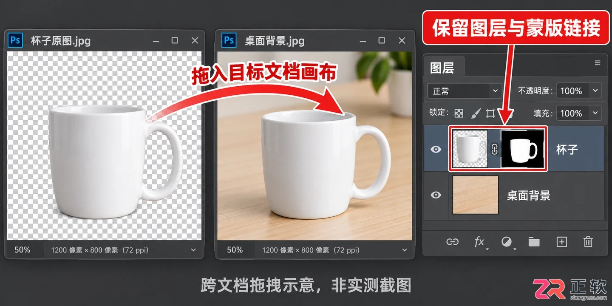This screenshot has height=306, width=612.
Task: Click the link layers icon at panel bottom
Action: click(x=452, y=242)
